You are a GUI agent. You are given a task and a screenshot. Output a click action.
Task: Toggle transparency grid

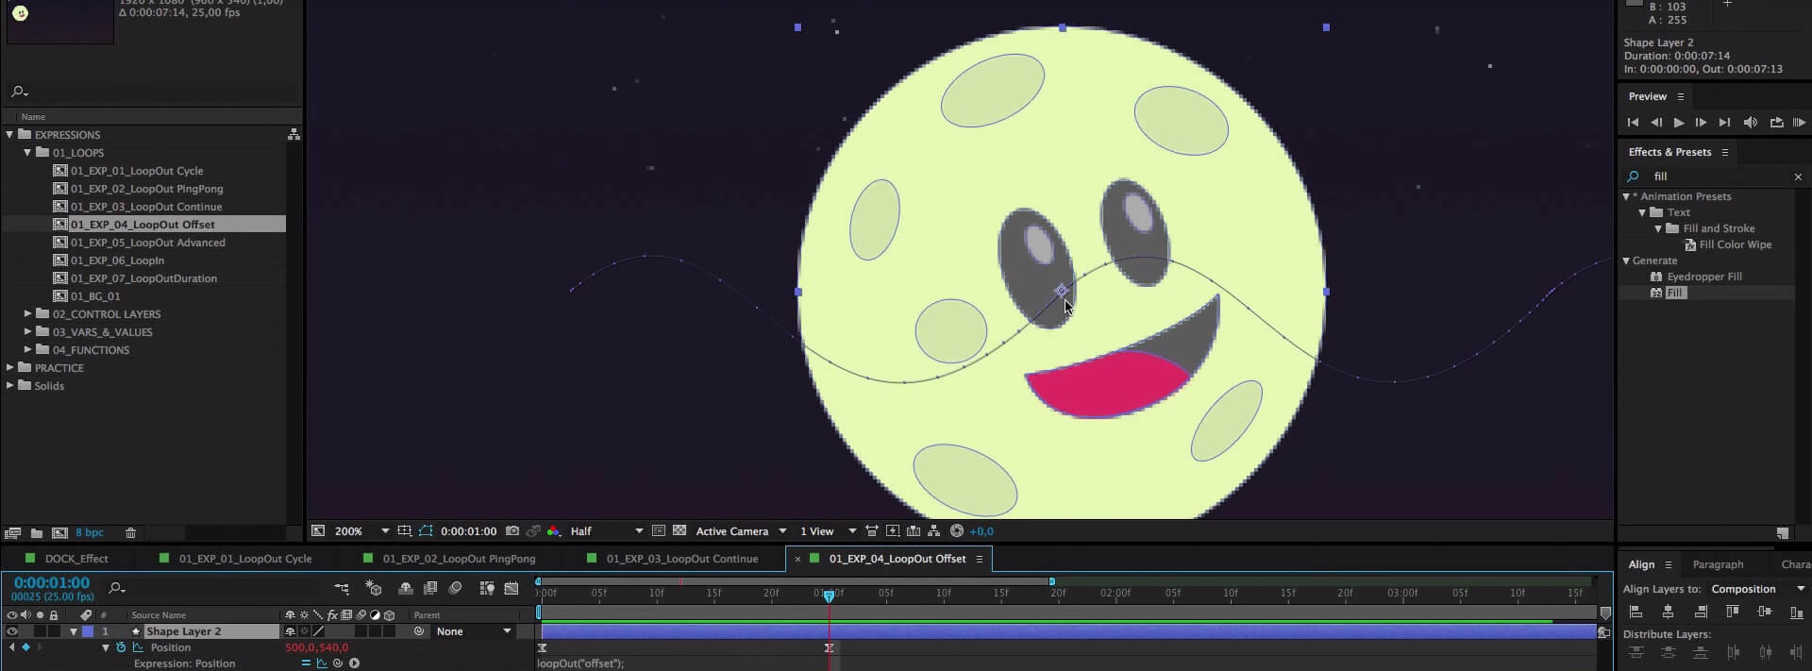[679, 531]
